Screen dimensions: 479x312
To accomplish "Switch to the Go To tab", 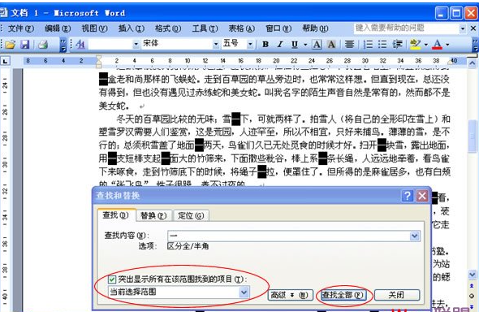I will 191,216.
